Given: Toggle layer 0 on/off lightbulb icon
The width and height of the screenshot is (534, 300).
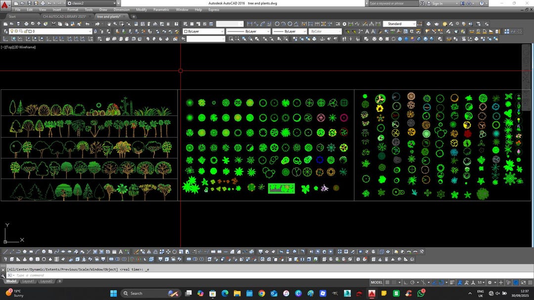Looking at the screenshot, I should [11, 31].
